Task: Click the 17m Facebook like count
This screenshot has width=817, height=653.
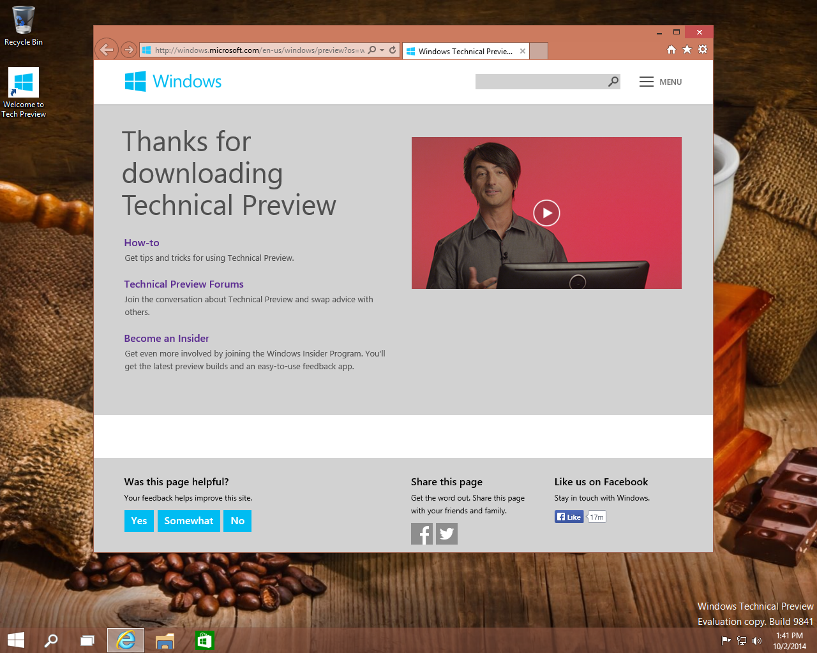Action: point(597,517)
